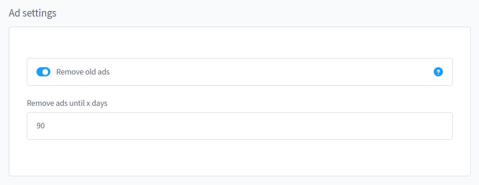Focus the Remove ads until x days field
The height and width of the screenshot is (185, 479).
[239, 126]
